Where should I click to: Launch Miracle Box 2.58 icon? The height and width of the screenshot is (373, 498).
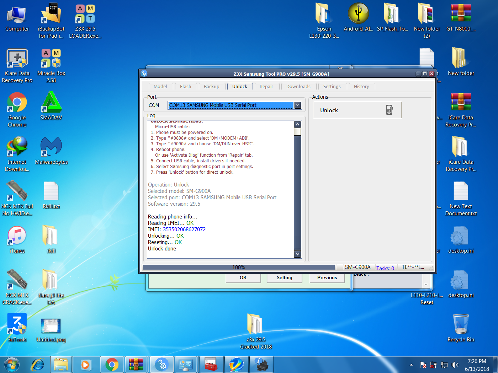[x=51, y=66]
